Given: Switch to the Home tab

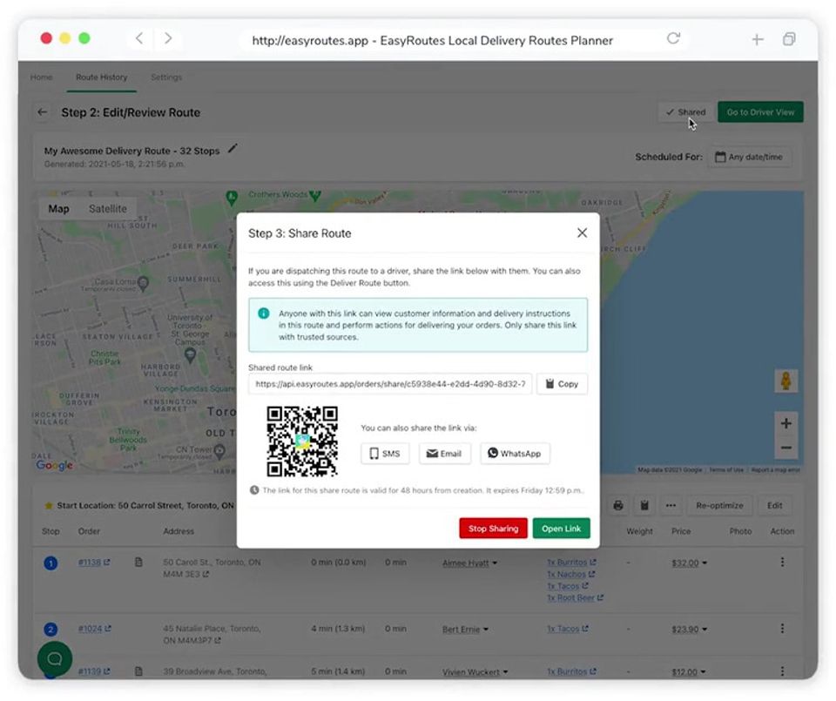Looking at the screenshot, I should tap(41, 78).
